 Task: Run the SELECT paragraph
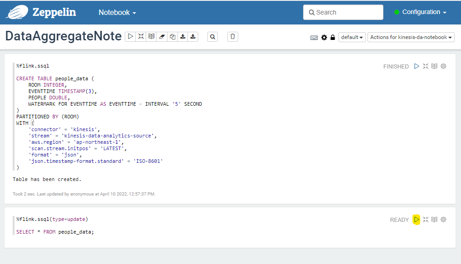(417, 220)
